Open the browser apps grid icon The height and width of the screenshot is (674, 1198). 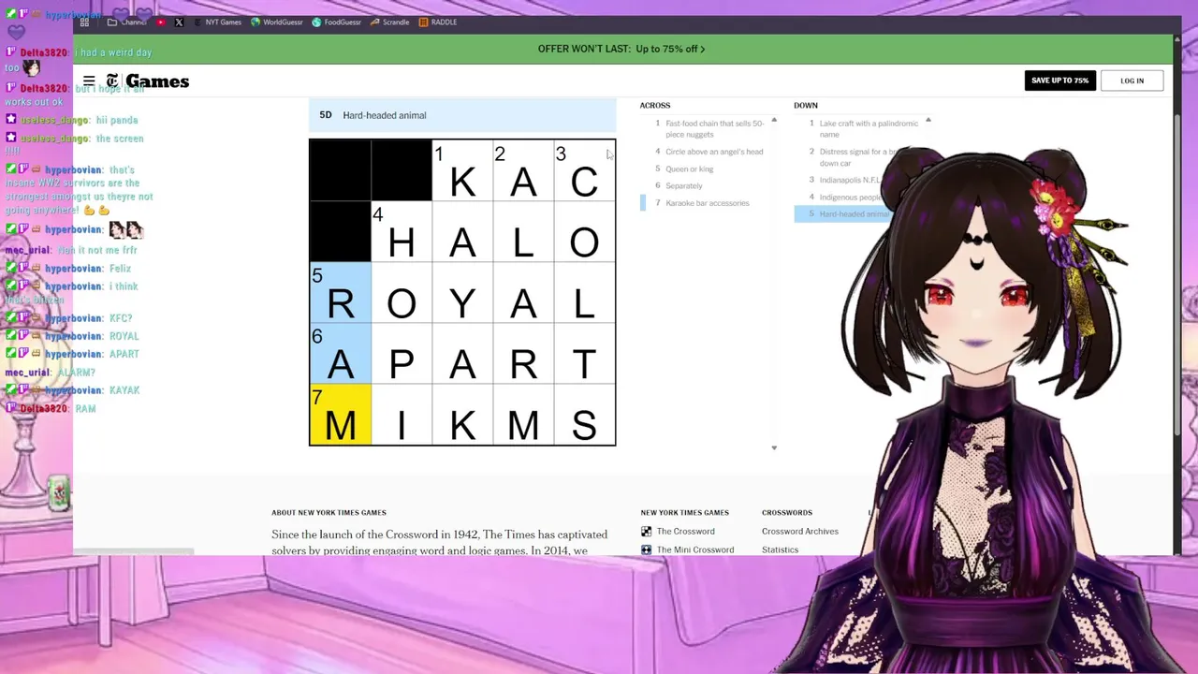pos(84,22)
